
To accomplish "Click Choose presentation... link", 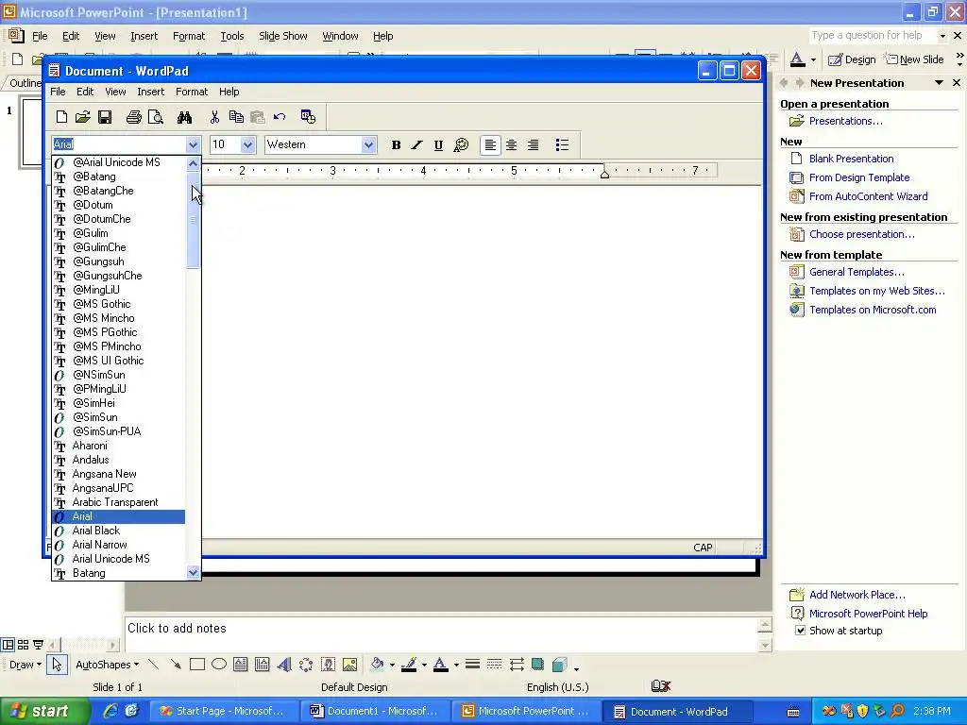I will click(861, 234).
